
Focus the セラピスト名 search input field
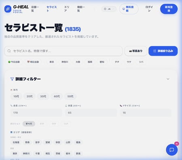(63, 51)
